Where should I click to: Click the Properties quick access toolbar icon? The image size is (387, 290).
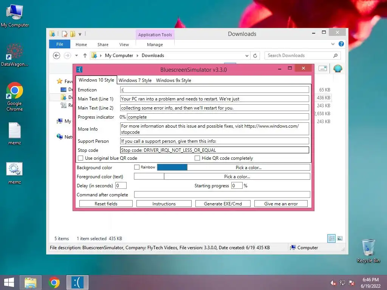(x=64, y=34)
